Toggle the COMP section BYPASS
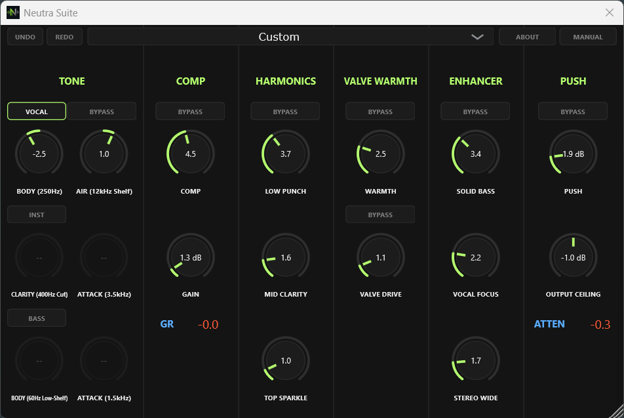 coord(190,111)
